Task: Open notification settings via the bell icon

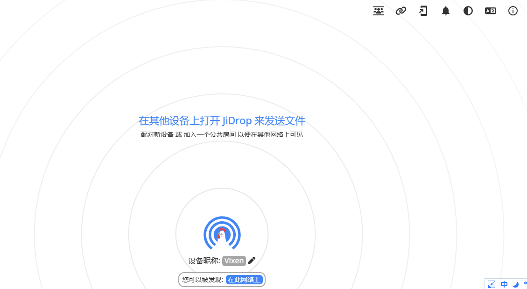Action: pos(445,11)
